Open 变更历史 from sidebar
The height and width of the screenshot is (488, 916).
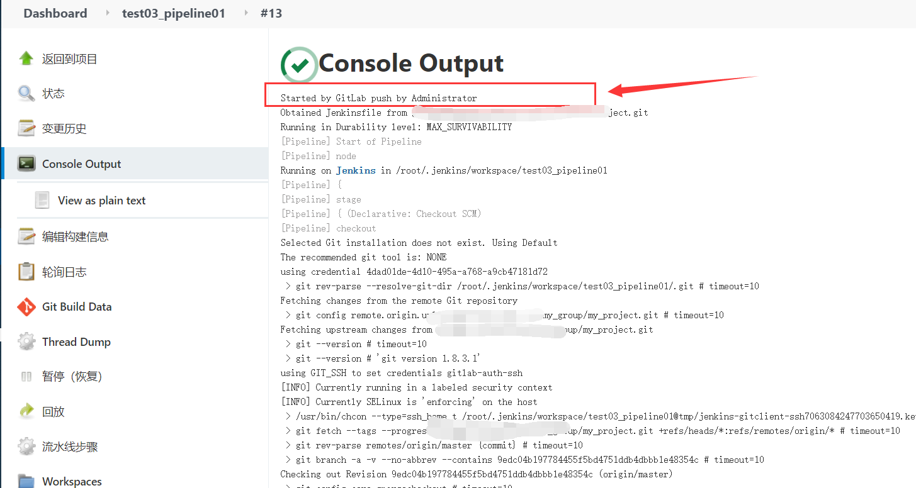click(x=64, y=129)
